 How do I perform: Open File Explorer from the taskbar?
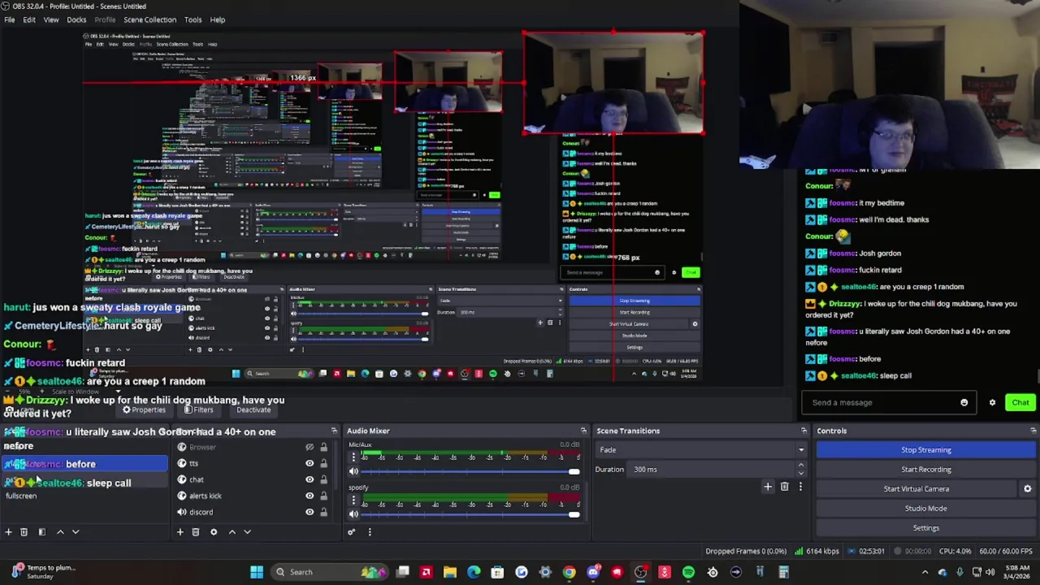[450, 572]
